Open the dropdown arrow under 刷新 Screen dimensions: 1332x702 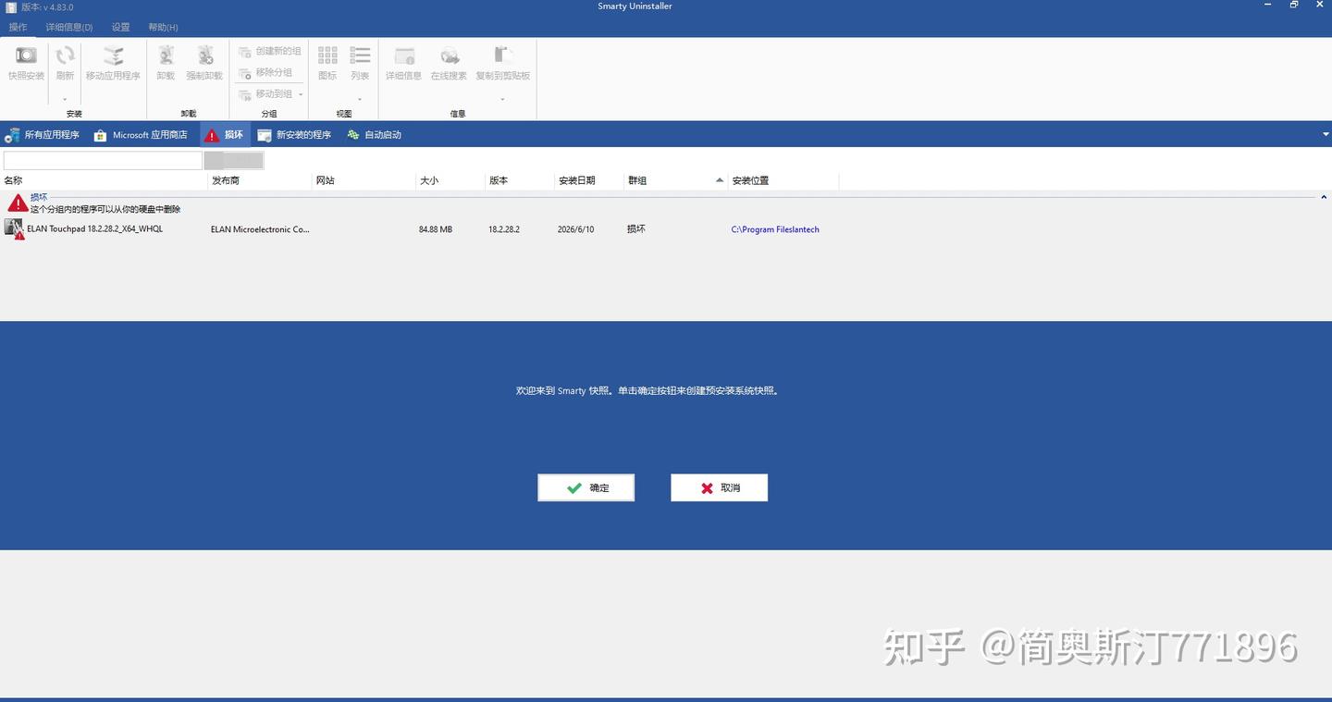(x=65, y=99)
